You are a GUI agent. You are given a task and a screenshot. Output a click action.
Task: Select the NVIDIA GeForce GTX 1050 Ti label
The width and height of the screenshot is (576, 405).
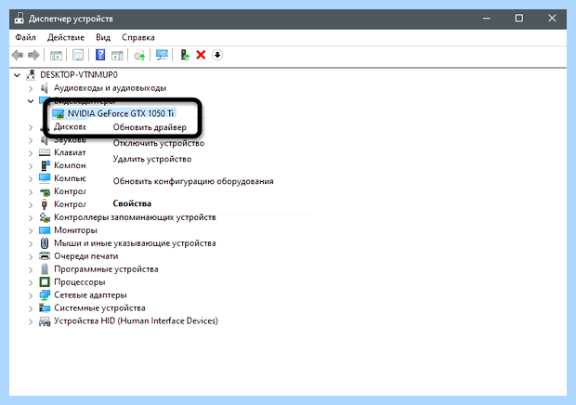121,114
